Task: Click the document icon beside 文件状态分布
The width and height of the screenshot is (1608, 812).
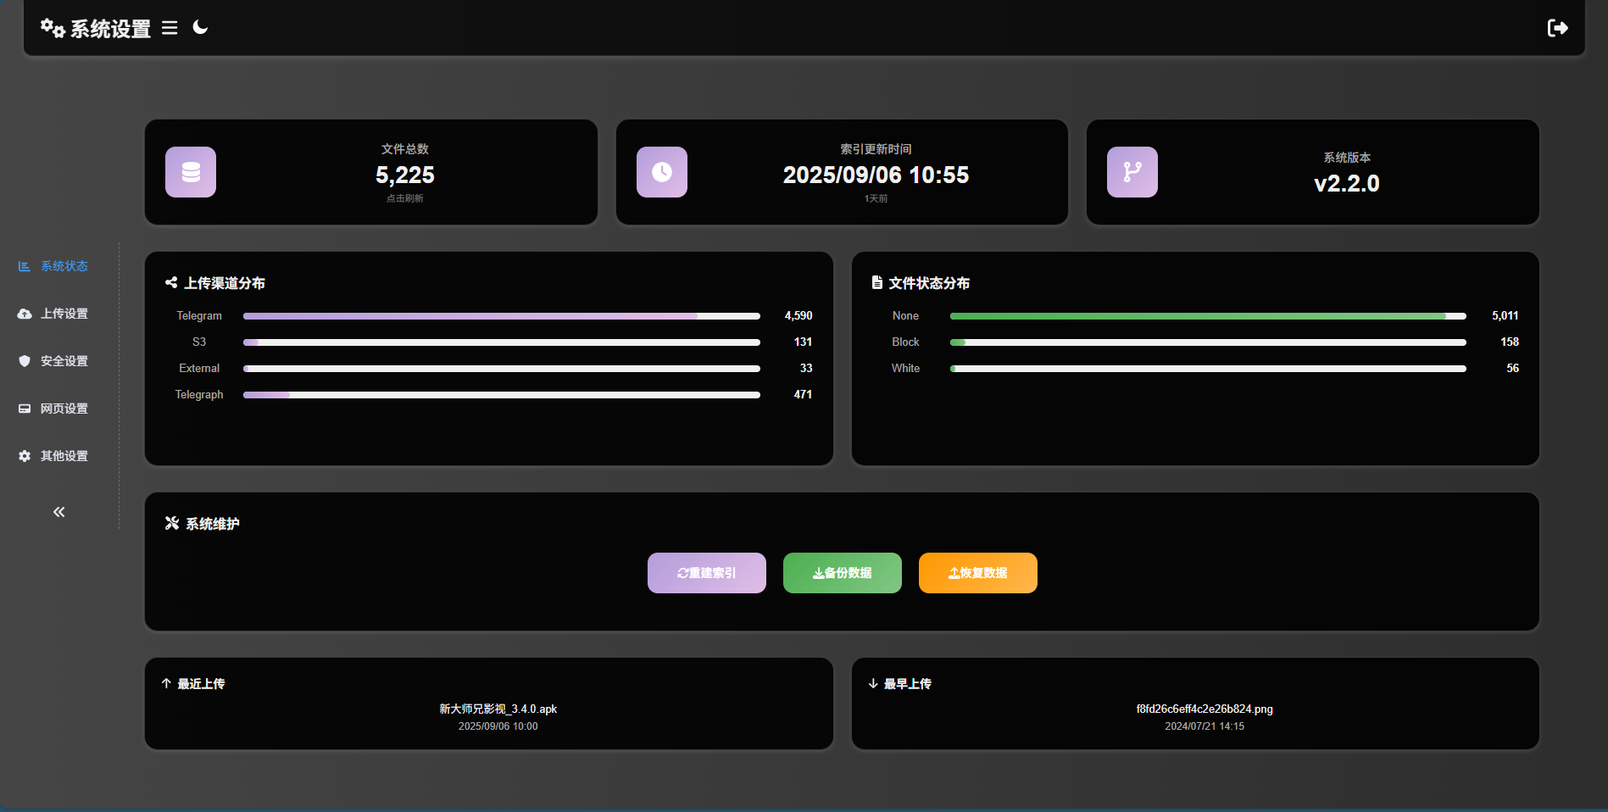Action: click(x=876, y=282)
